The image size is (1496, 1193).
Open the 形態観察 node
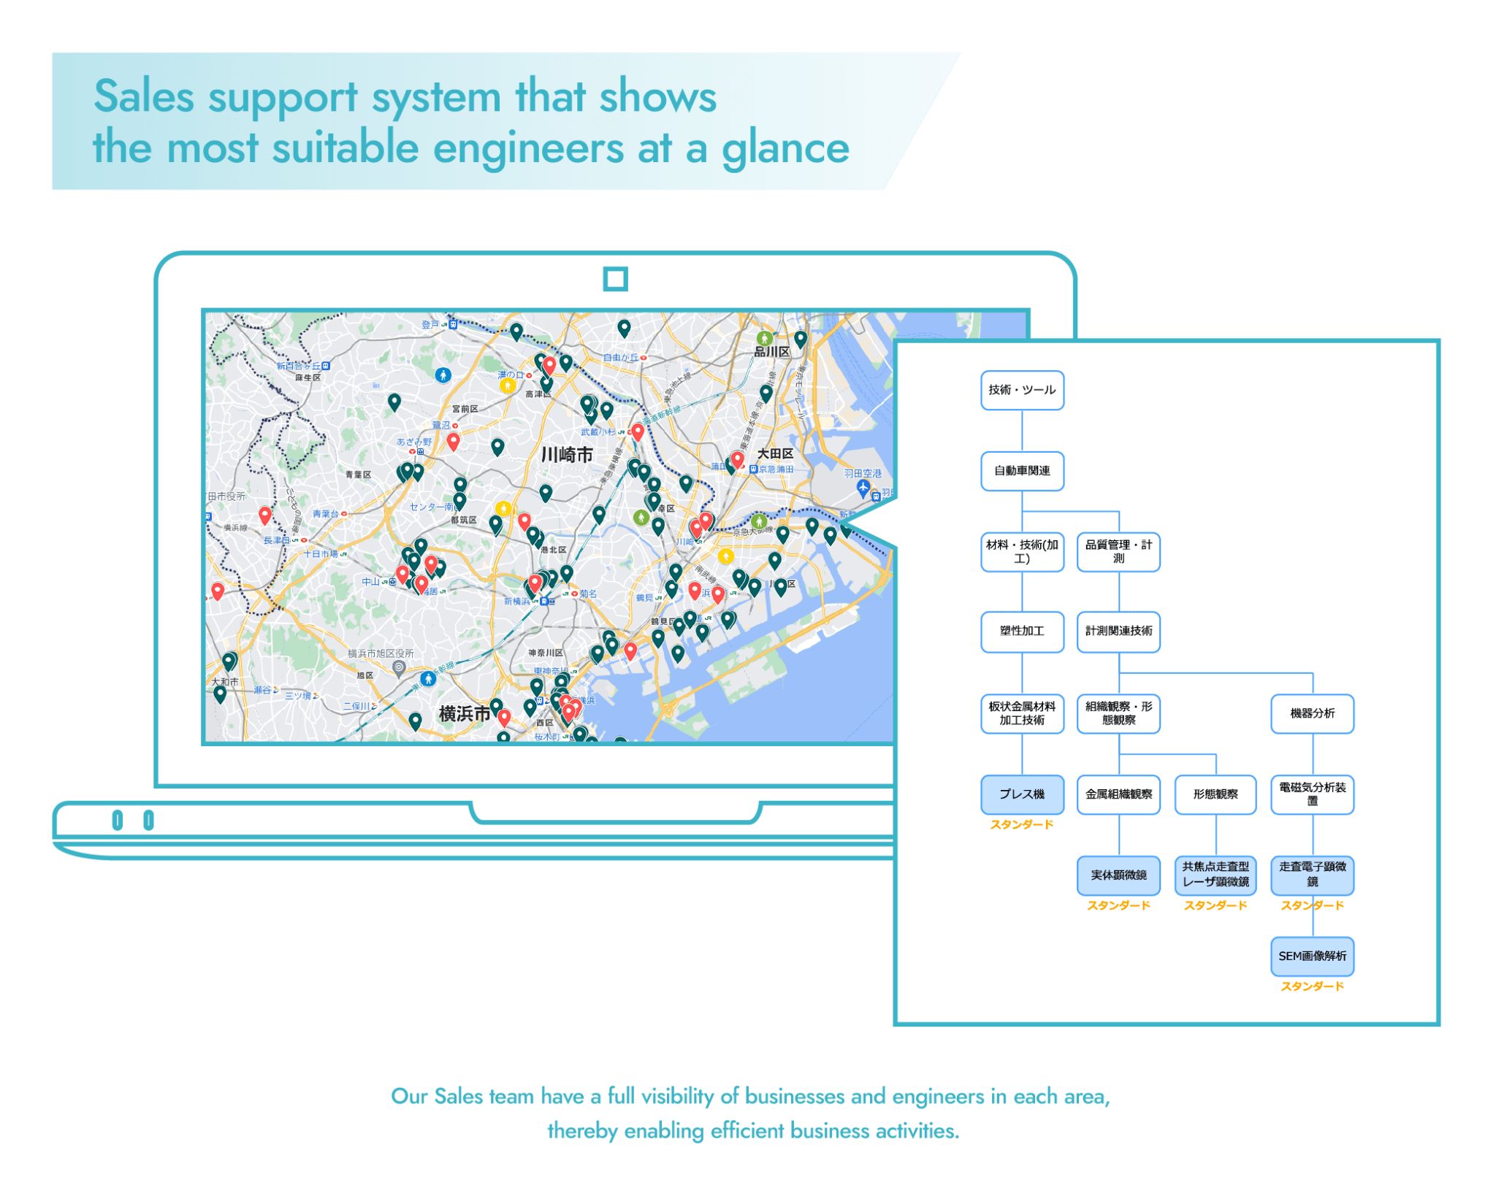(1215, 794)
